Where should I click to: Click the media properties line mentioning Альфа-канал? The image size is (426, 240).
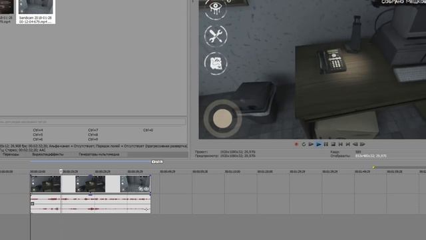(x=94, y=146)
